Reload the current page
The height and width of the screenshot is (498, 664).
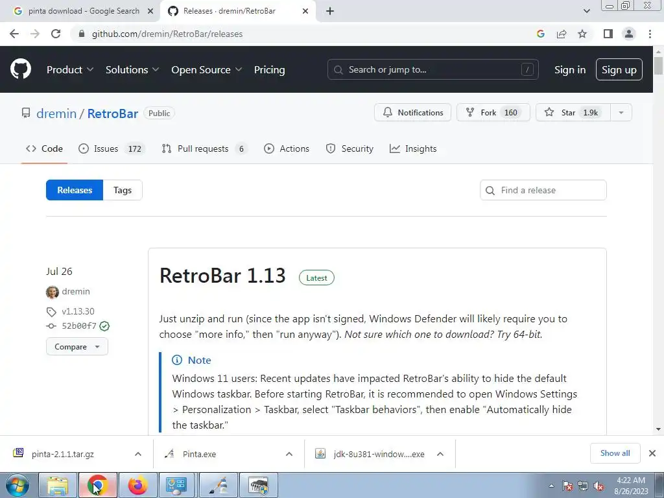[56, 34]
